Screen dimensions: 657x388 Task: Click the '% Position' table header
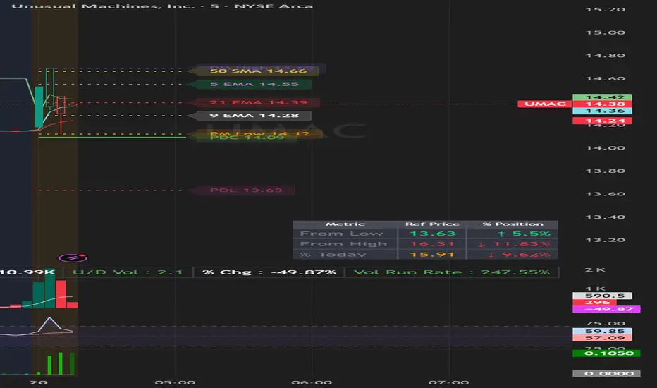pos(512,224)
